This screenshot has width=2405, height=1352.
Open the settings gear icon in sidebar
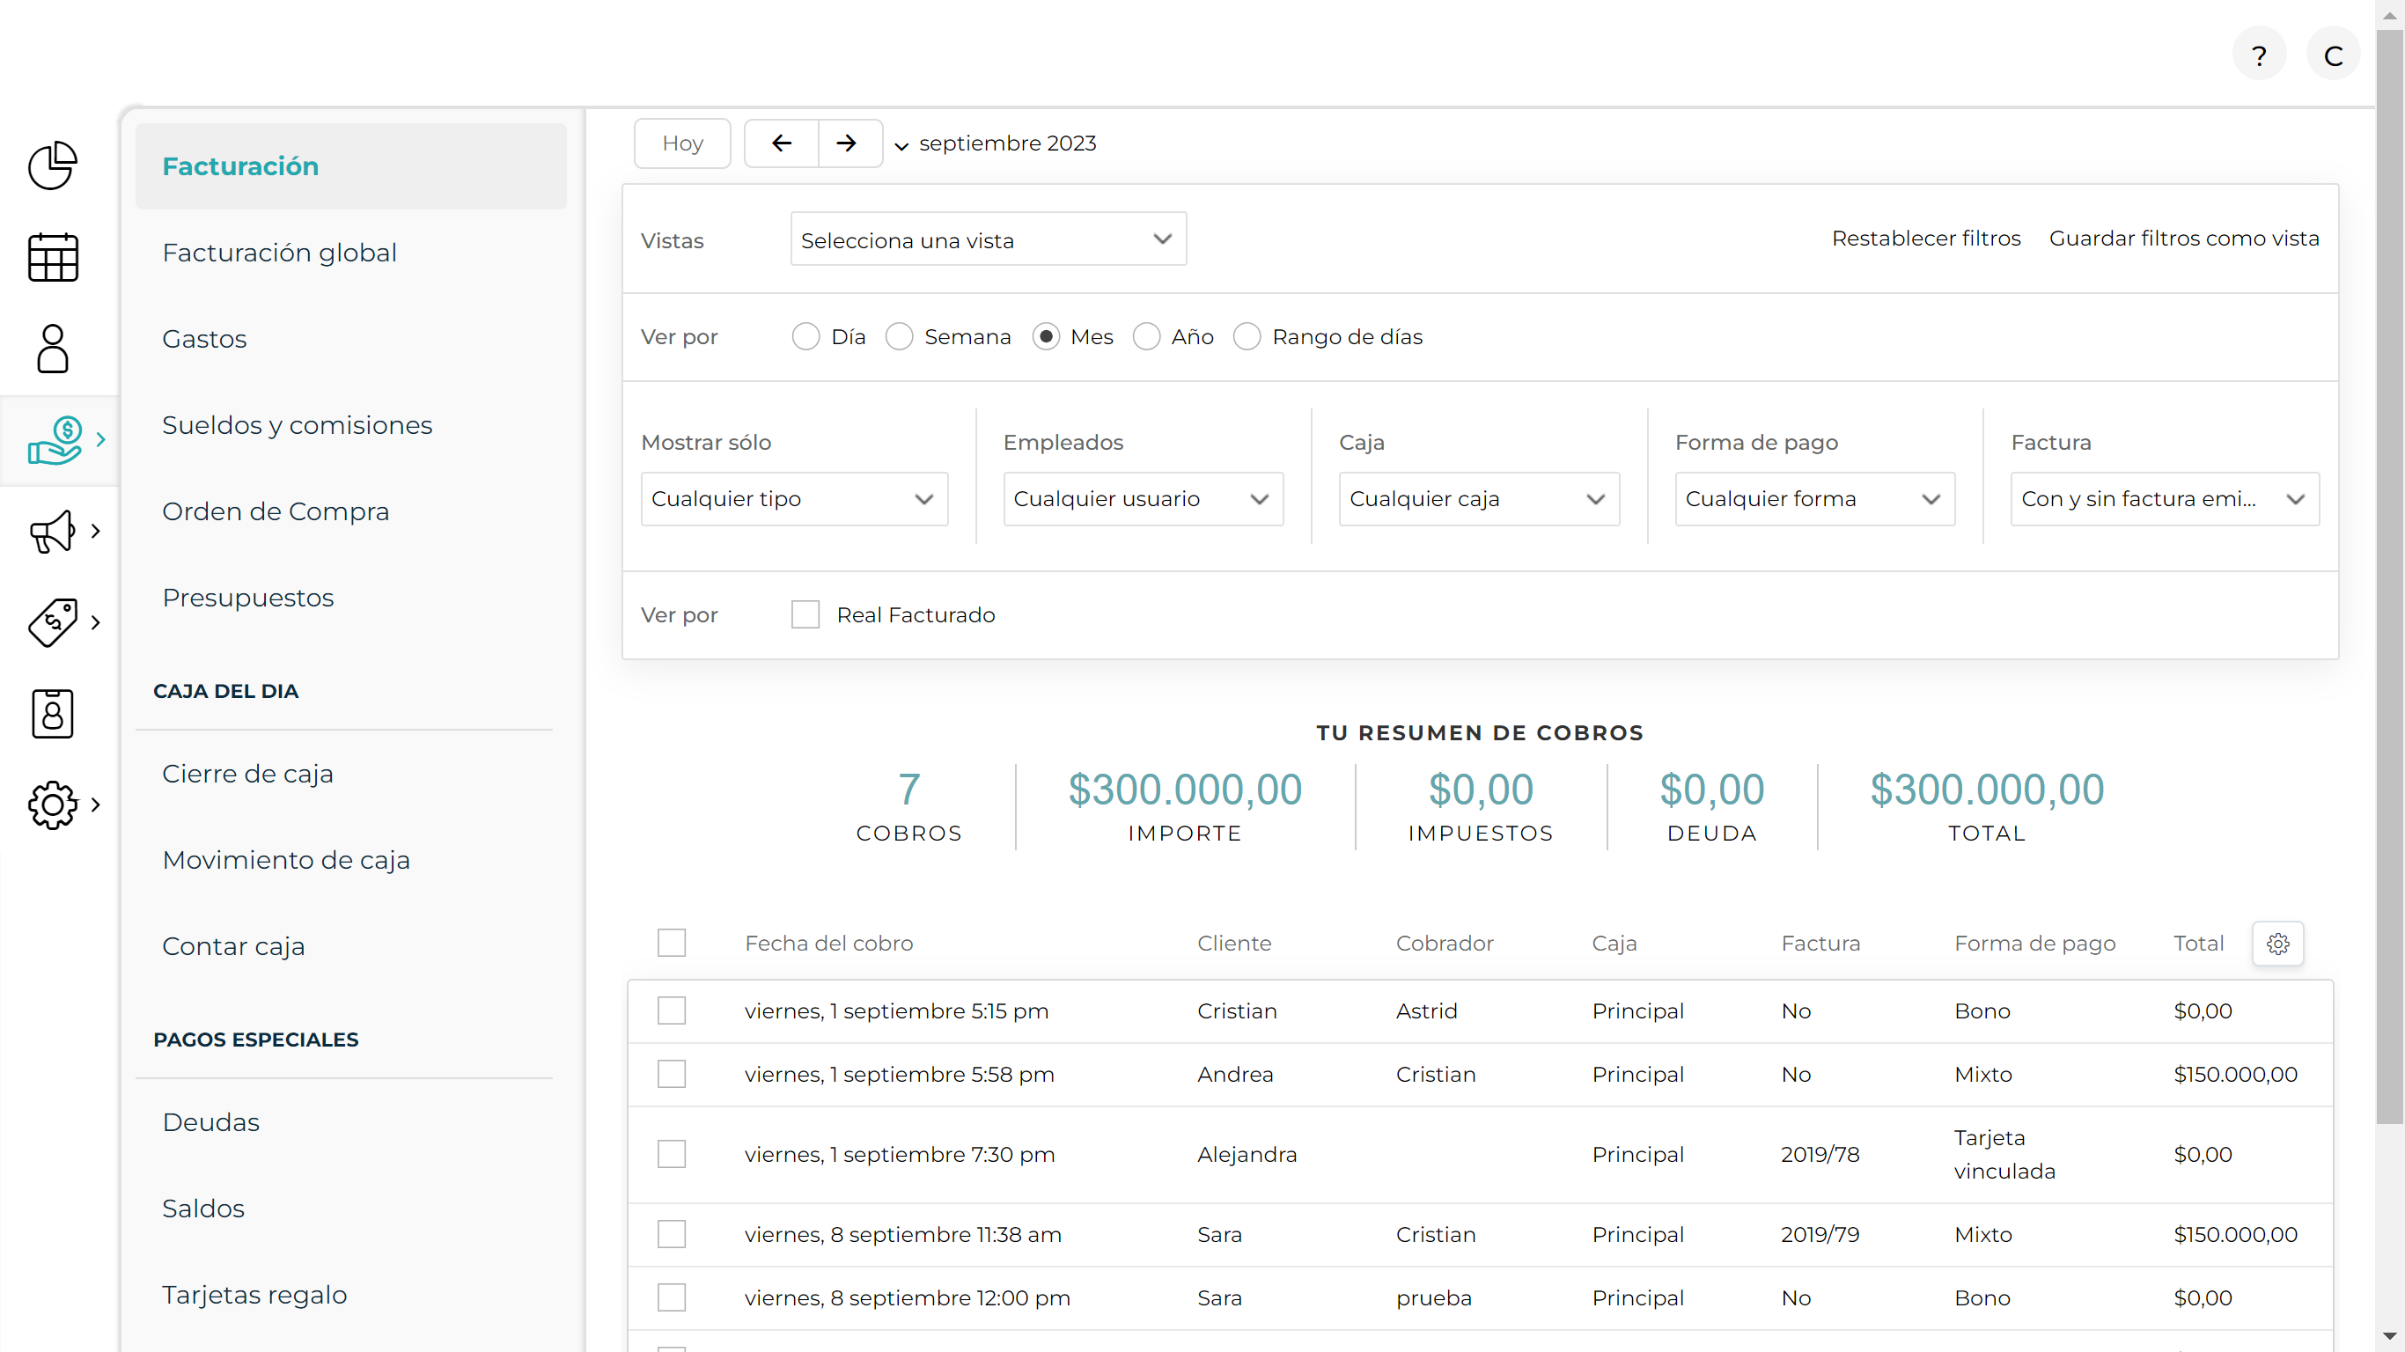click(52, 805)
